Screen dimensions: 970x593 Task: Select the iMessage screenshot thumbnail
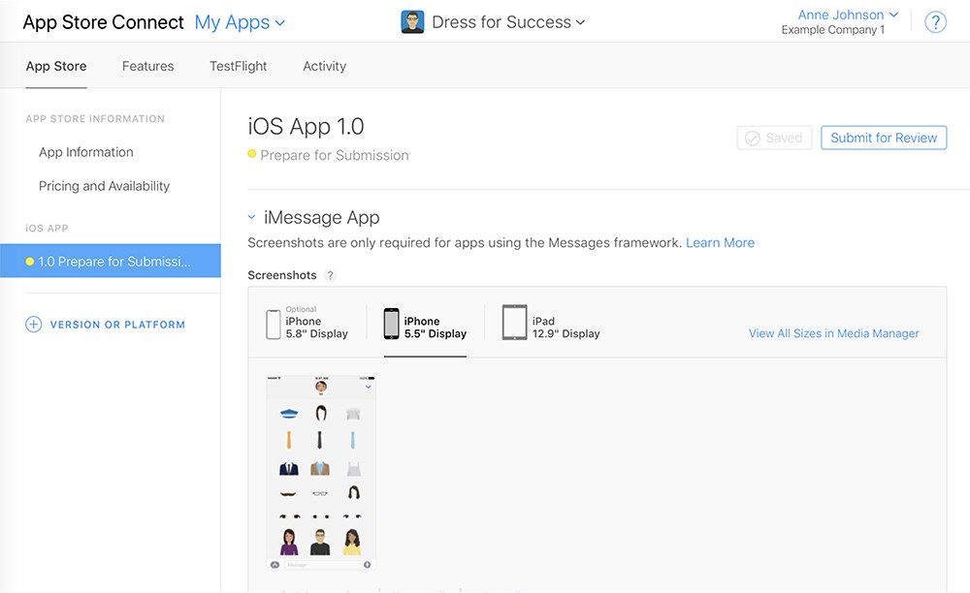[x=321, y=473]
